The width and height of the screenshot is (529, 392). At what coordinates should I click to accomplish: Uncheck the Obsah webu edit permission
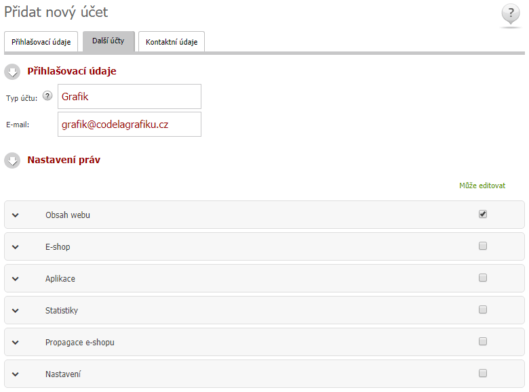point(483,214)
